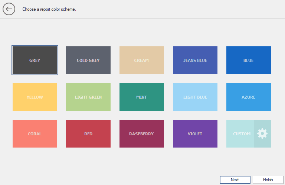This screenshot has width=285, height=185.
Task: Choose the Cold Grey scheme
Action: (88, 60)
